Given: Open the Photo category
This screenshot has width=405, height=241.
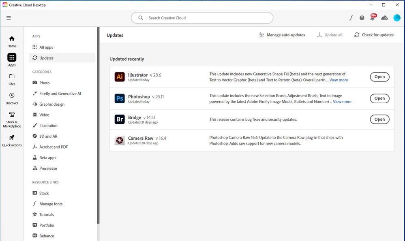Looking at the screenshot, I should click(x=62, y=83).
